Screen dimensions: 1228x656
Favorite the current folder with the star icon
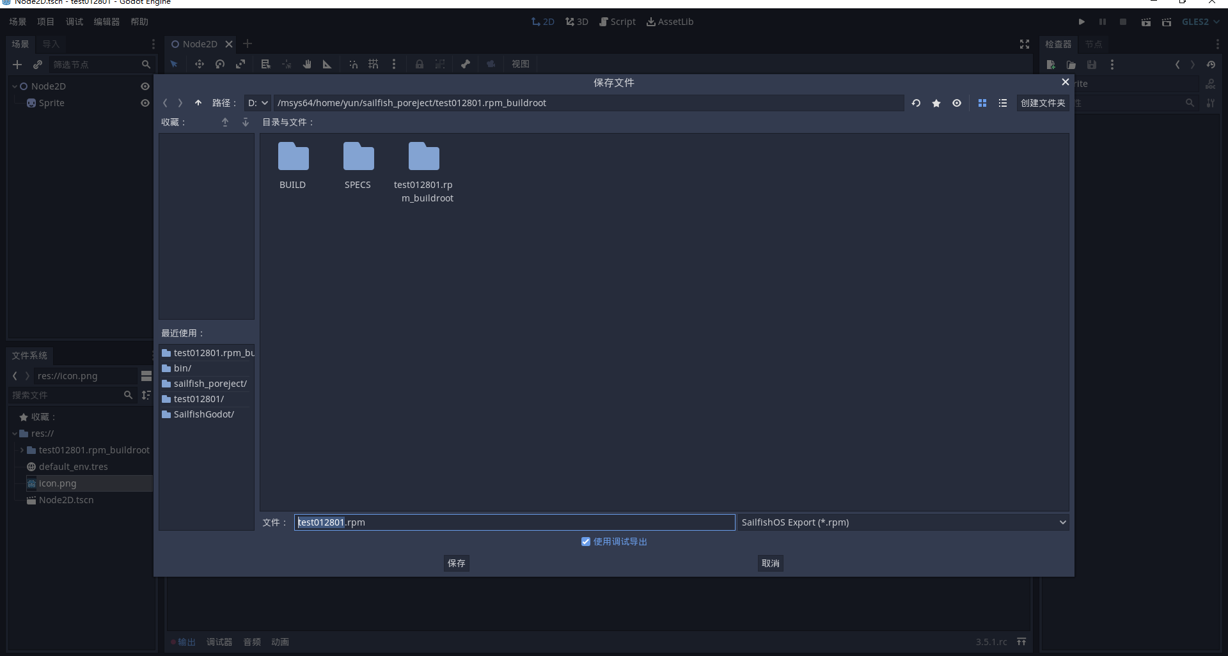pos(936,103)
